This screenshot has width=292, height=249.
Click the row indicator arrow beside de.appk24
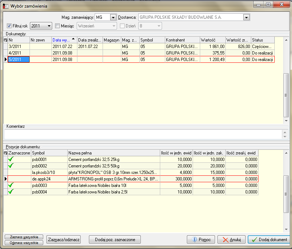(x=6, y=179)
